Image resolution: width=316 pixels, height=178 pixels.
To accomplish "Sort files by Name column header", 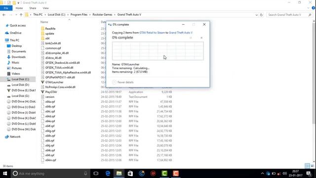I will pos(44,22).
